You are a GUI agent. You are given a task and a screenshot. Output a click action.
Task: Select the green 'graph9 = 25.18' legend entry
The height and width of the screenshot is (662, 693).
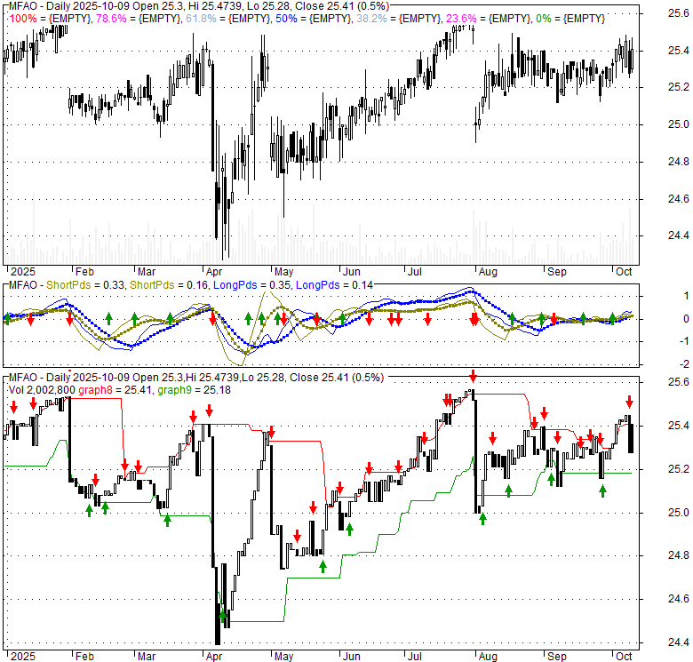pos(194,390)
